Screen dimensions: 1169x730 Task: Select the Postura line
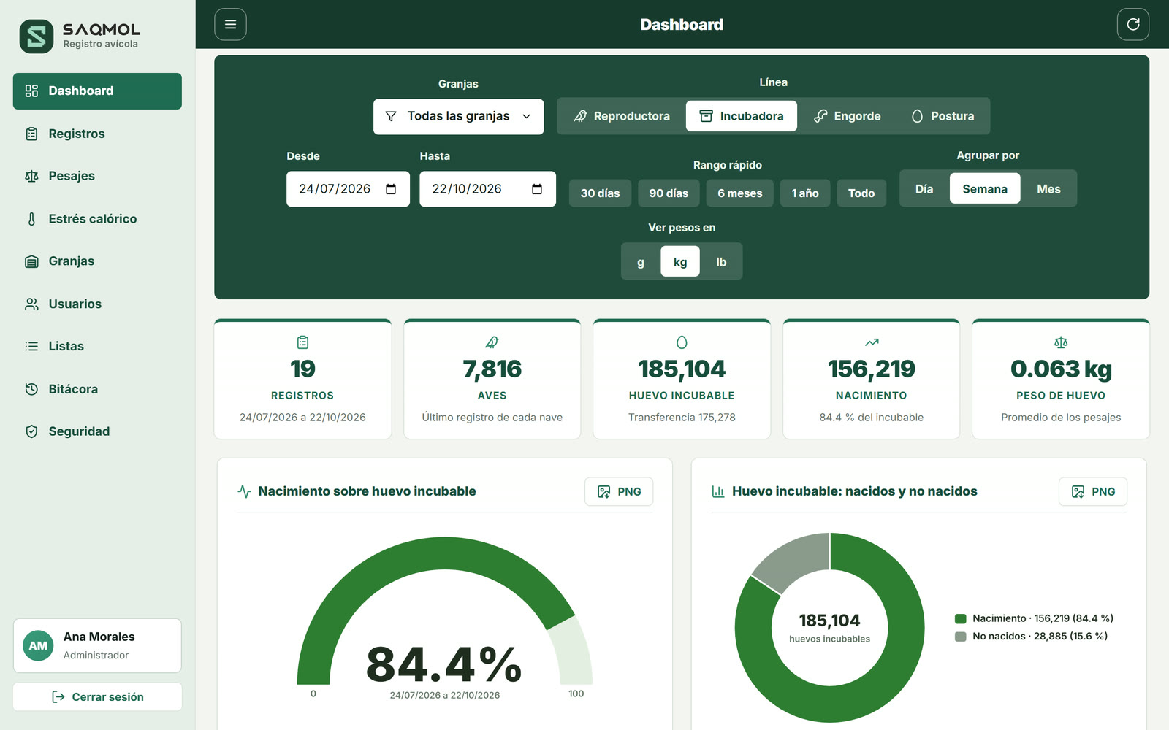943,116
